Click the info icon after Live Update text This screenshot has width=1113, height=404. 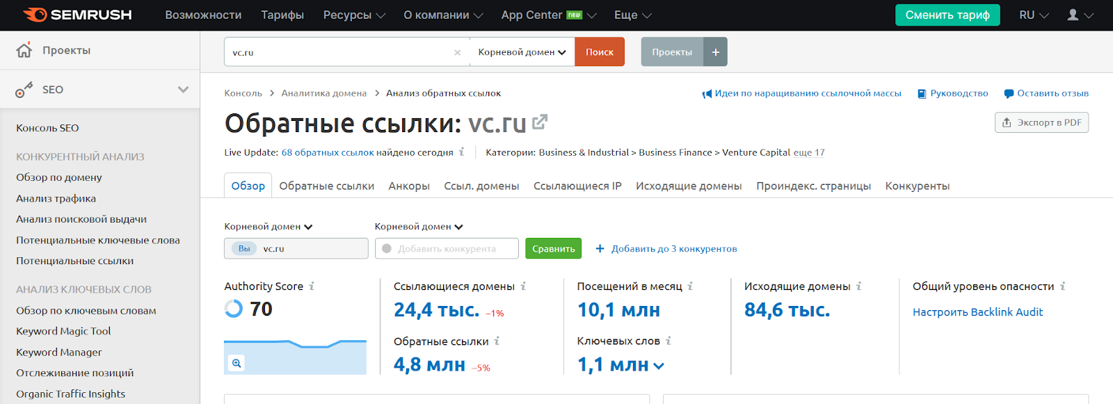(461, 152)
